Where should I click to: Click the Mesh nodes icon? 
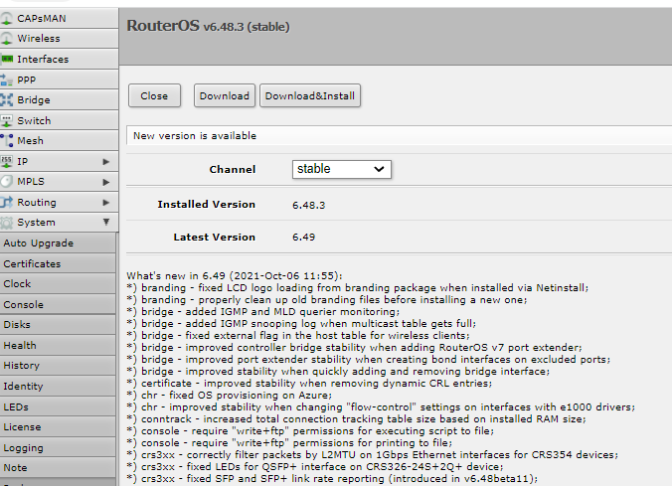tap(6, 140)
